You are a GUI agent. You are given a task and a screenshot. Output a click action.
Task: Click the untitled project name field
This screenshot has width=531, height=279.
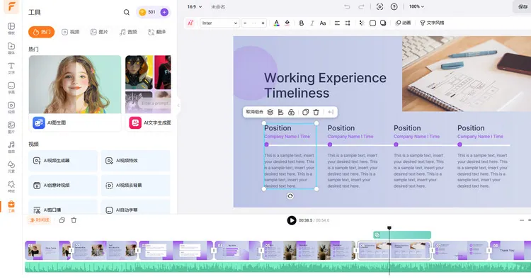[x=218, y=7]
